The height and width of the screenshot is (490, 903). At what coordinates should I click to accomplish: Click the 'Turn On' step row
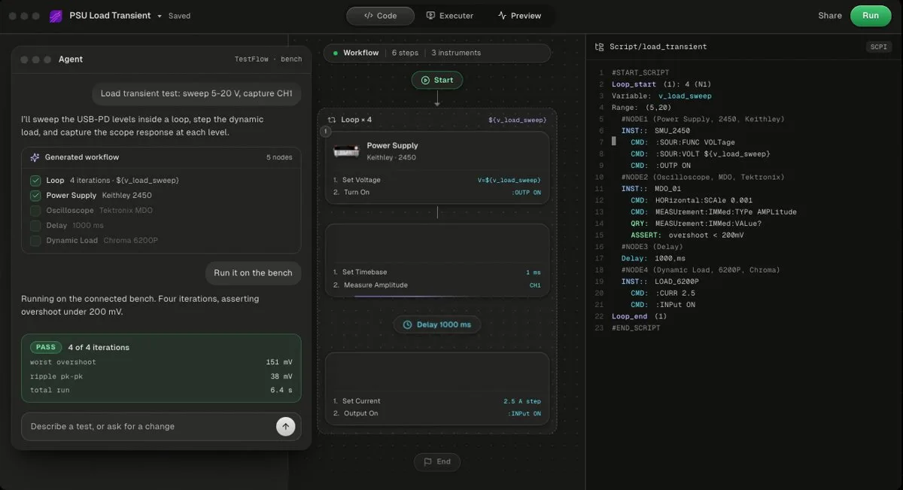[436, 192]
